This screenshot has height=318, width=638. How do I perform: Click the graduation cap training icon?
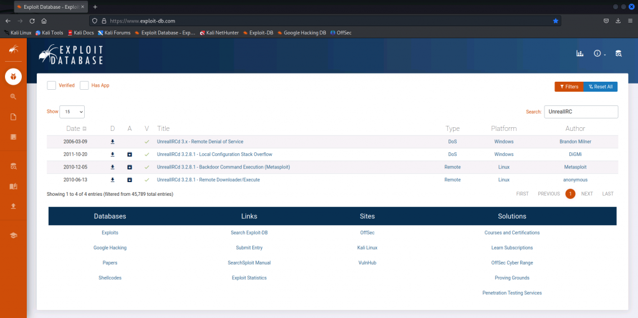click(14, 235)
